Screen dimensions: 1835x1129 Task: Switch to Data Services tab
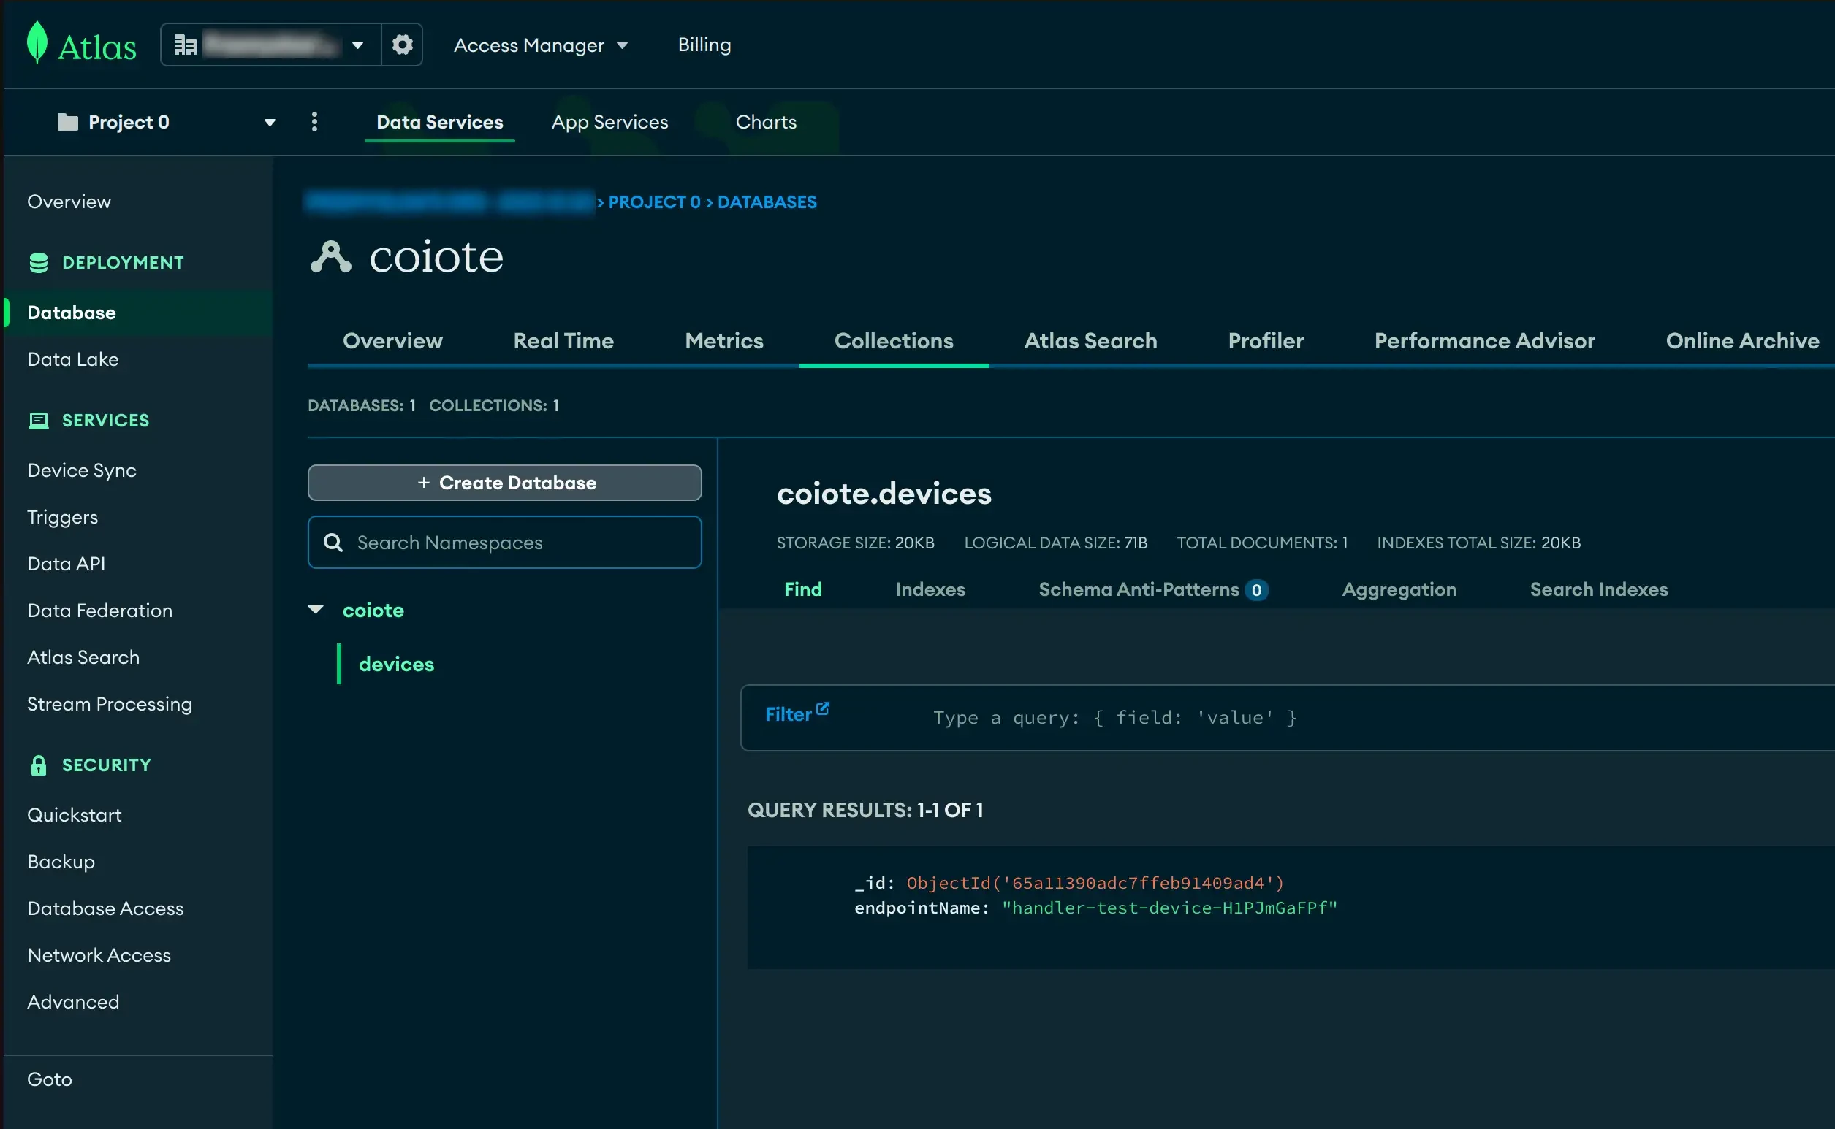[x=440, y=122]
